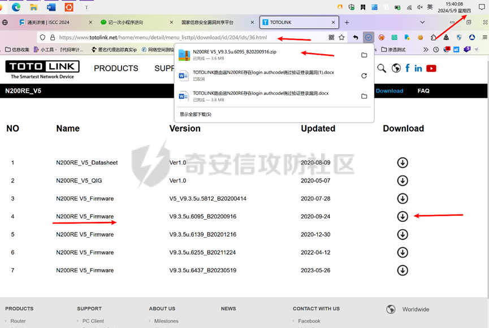489x328 pixels.
Task: Generate QR code for the page
Action: (331, 37)
